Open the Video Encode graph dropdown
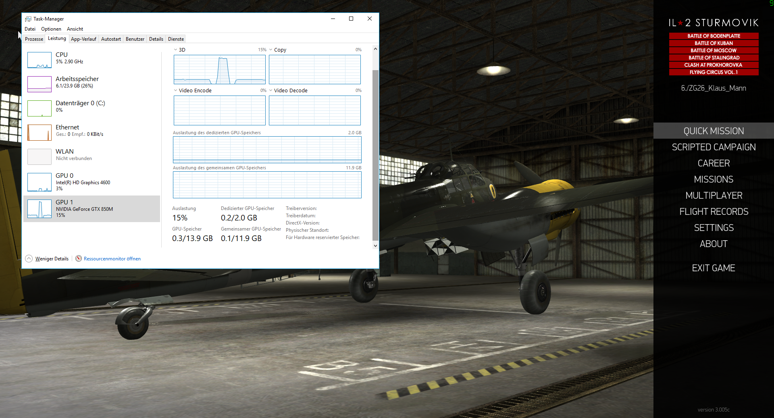The image size is (774, 418). tap(176, 91)
